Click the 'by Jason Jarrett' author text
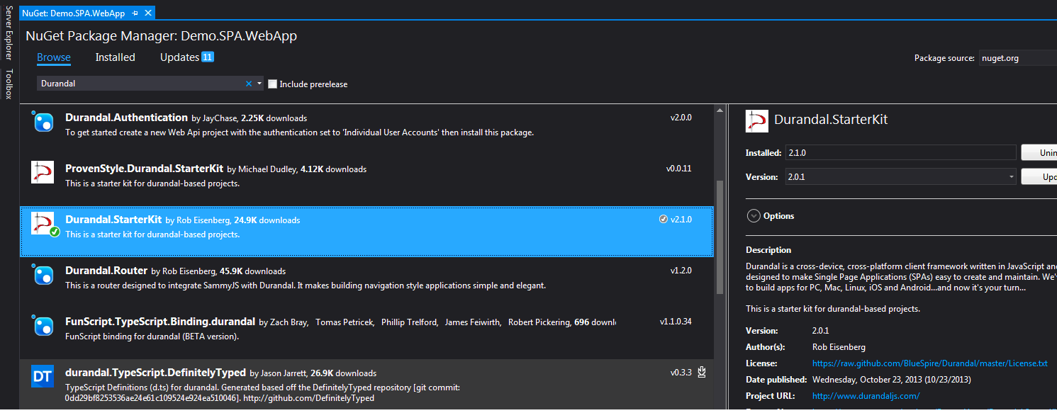The width and height of the screenshot is (1057, 413). pyautogui.click(x=278, y=373)
